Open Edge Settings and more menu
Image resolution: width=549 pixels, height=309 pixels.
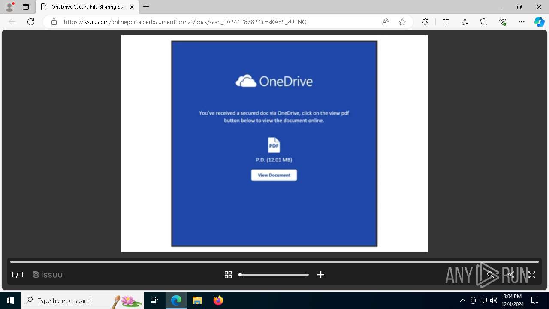[522, 22]
